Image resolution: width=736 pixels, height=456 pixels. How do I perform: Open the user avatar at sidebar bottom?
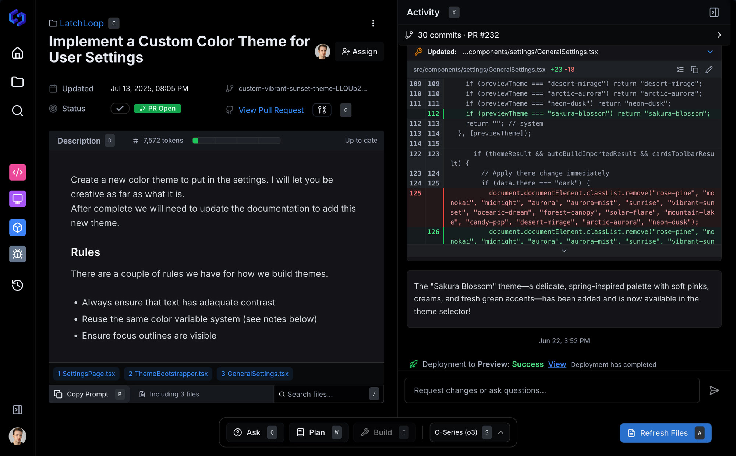[17, 436]
